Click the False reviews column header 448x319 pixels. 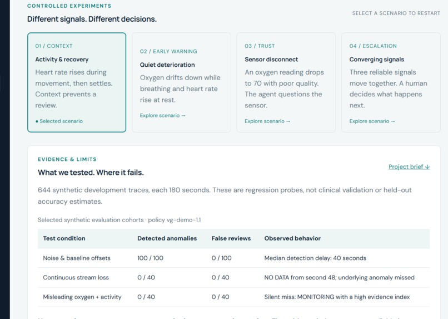[x=231, y=238]
